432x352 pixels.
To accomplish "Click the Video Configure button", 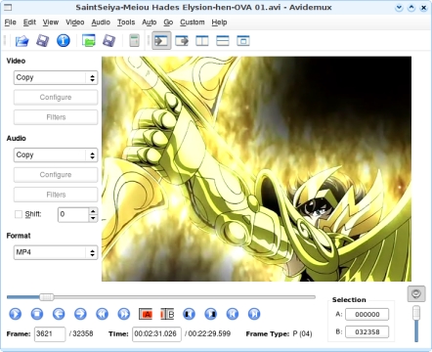I will [56, 98].
